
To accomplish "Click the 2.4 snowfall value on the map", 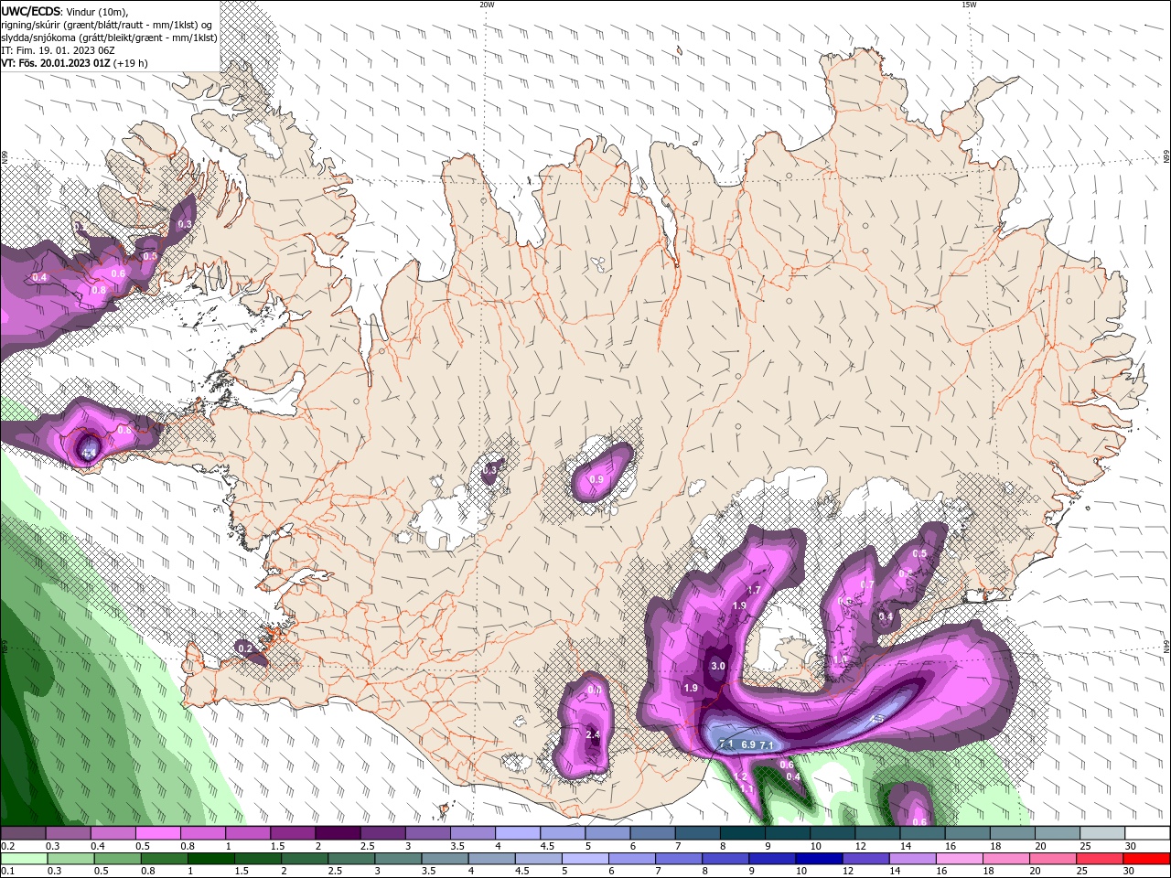I will 593,734.
